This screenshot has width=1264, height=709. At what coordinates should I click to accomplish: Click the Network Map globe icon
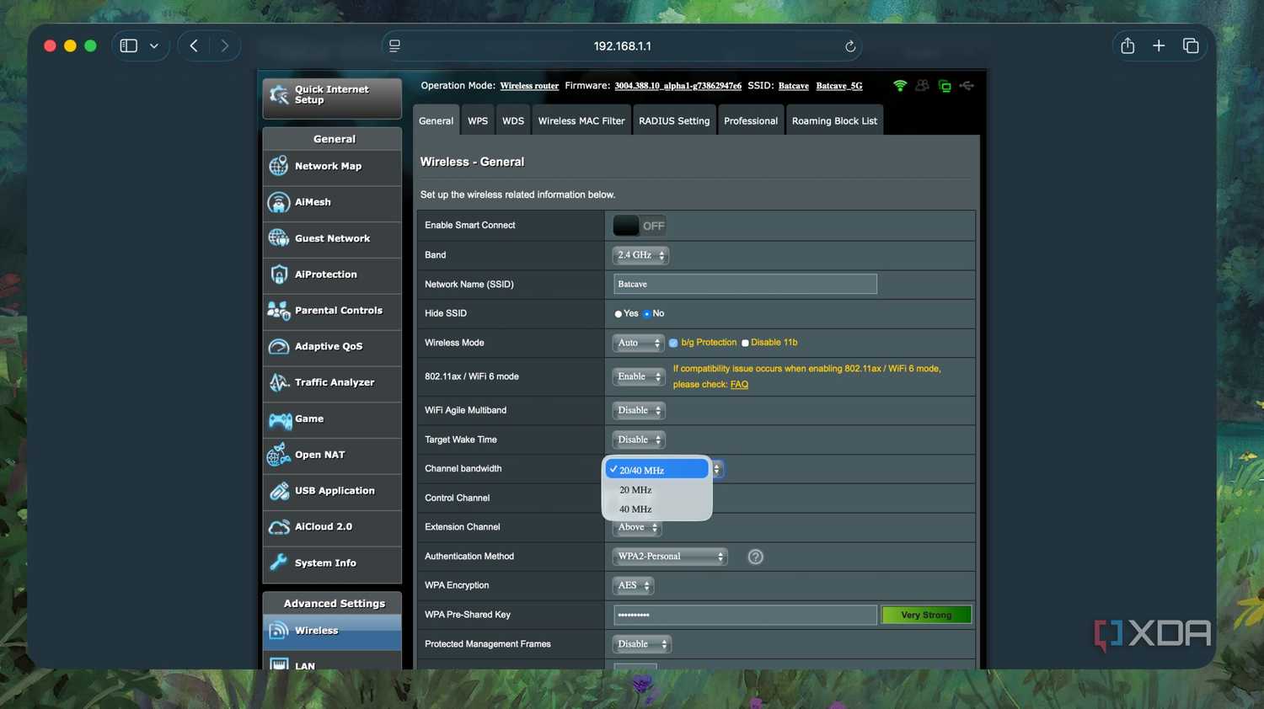[279, 166]
